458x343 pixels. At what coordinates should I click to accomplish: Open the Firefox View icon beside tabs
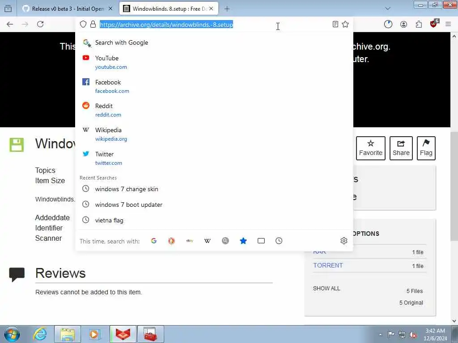8,9
